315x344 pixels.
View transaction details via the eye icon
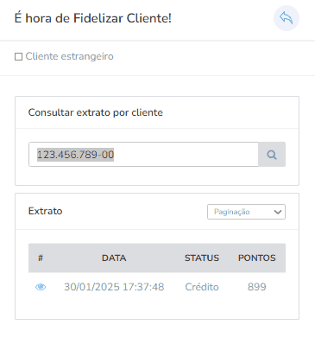click(x=41, y=287)
